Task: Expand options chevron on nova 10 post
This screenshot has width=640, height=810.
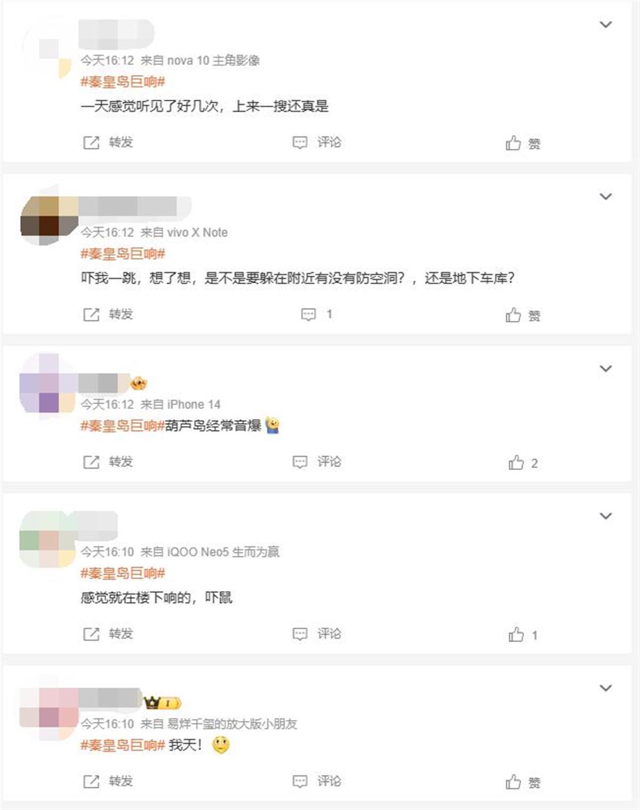Action: click(606, 25)
